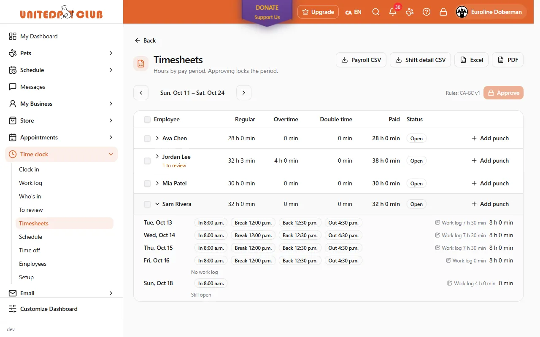Click the Approve button
The height and width of the screenshot is (337, 540).
pyautogui.click(x=504, y=93)
